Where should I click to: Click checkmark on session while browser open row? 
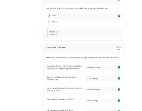119,89
